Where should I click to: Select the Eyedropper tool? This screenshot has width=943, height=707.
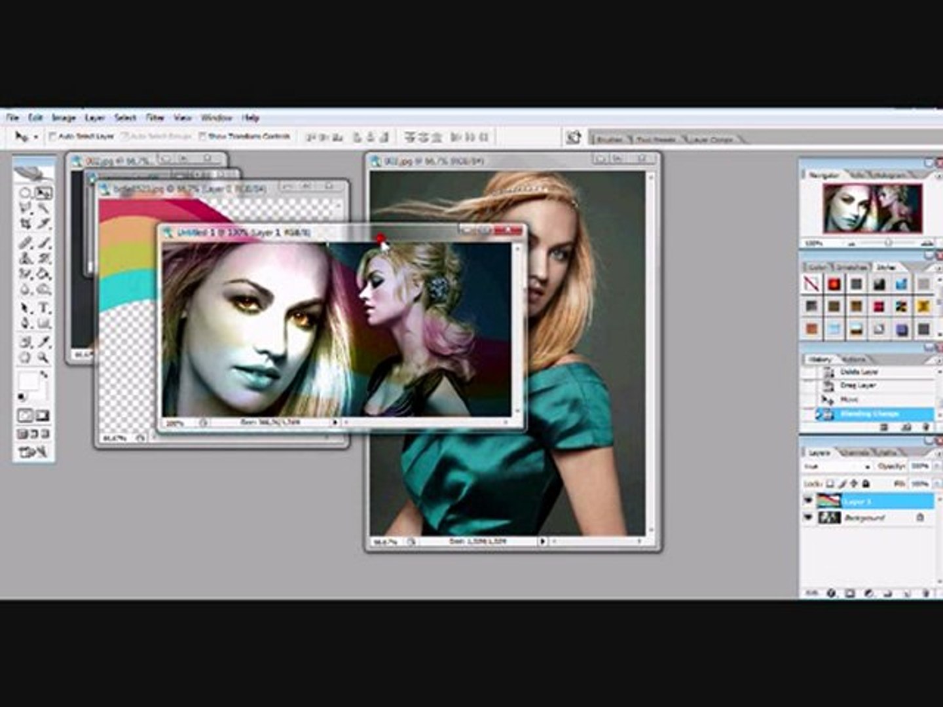[43, 342]
